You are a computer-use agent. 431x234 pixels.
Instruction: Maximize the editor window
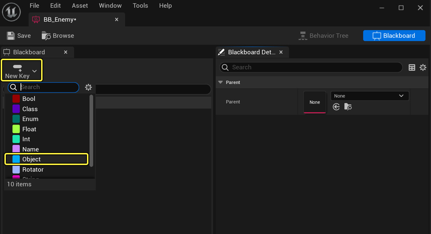[x=401, y=8]
